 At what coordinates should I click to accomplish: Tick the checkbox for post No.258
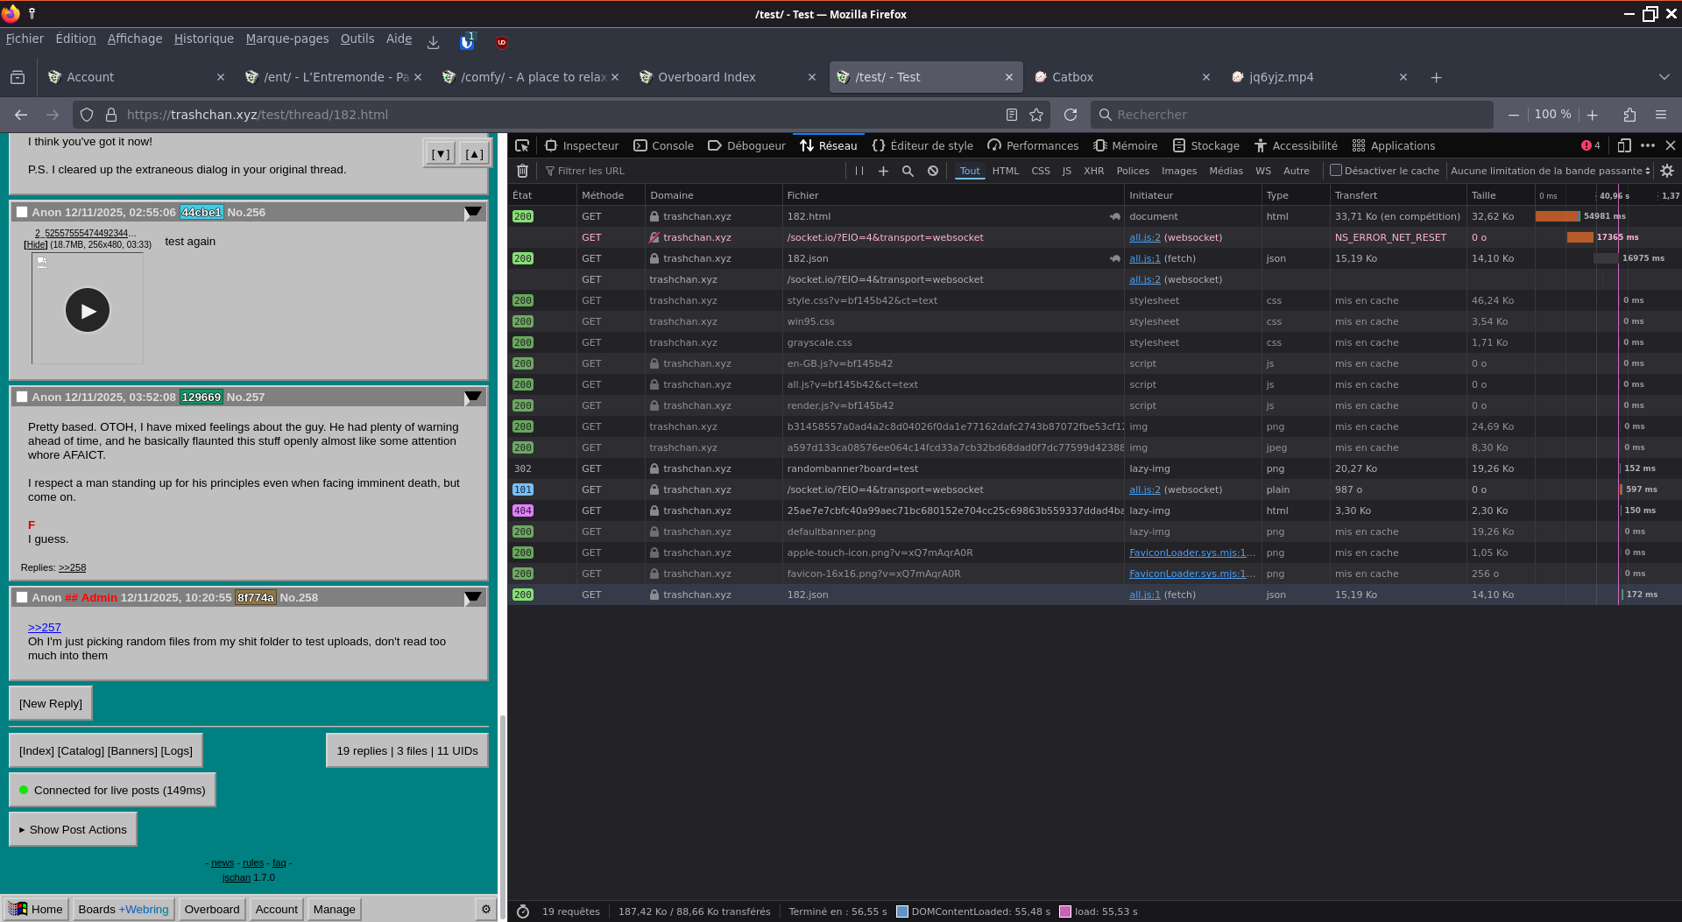pos(22,597)
